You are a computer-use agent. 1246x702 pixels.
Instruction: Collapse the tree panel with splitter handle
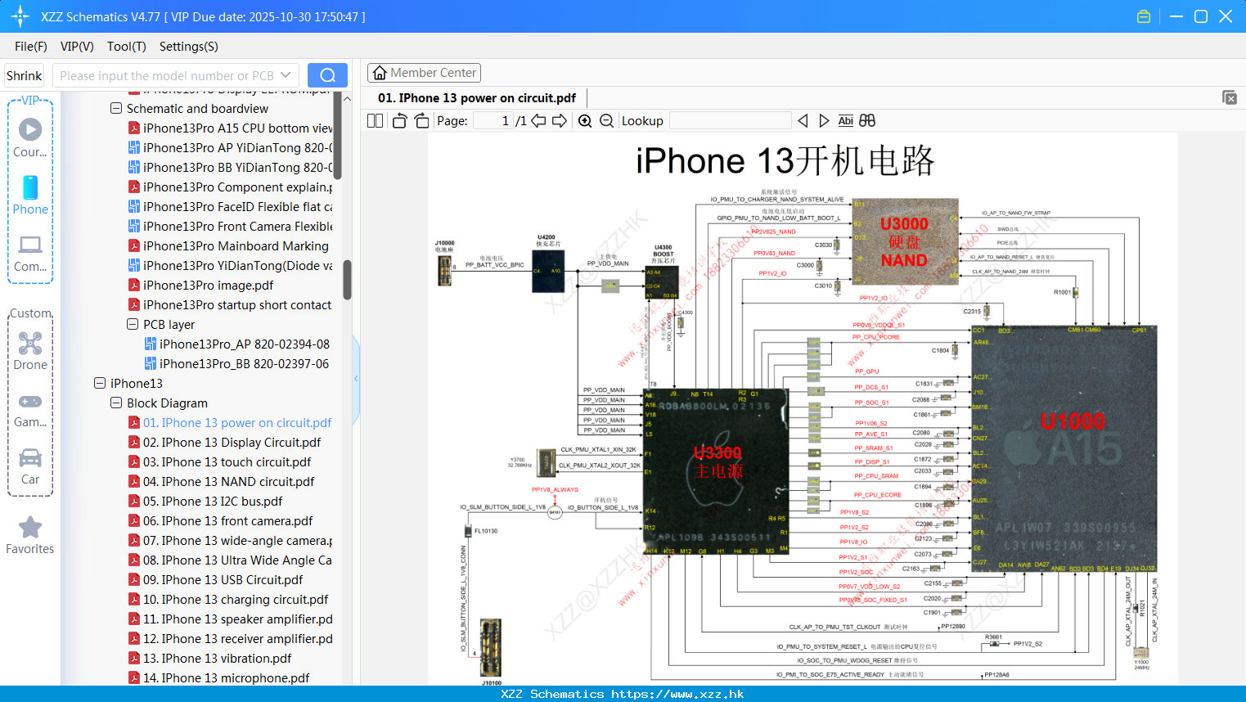tap(356, 378)
